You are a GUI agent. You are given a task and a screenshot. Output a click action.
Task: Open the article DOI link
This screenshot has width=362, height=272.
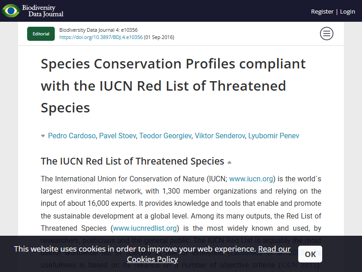[101, 37]
